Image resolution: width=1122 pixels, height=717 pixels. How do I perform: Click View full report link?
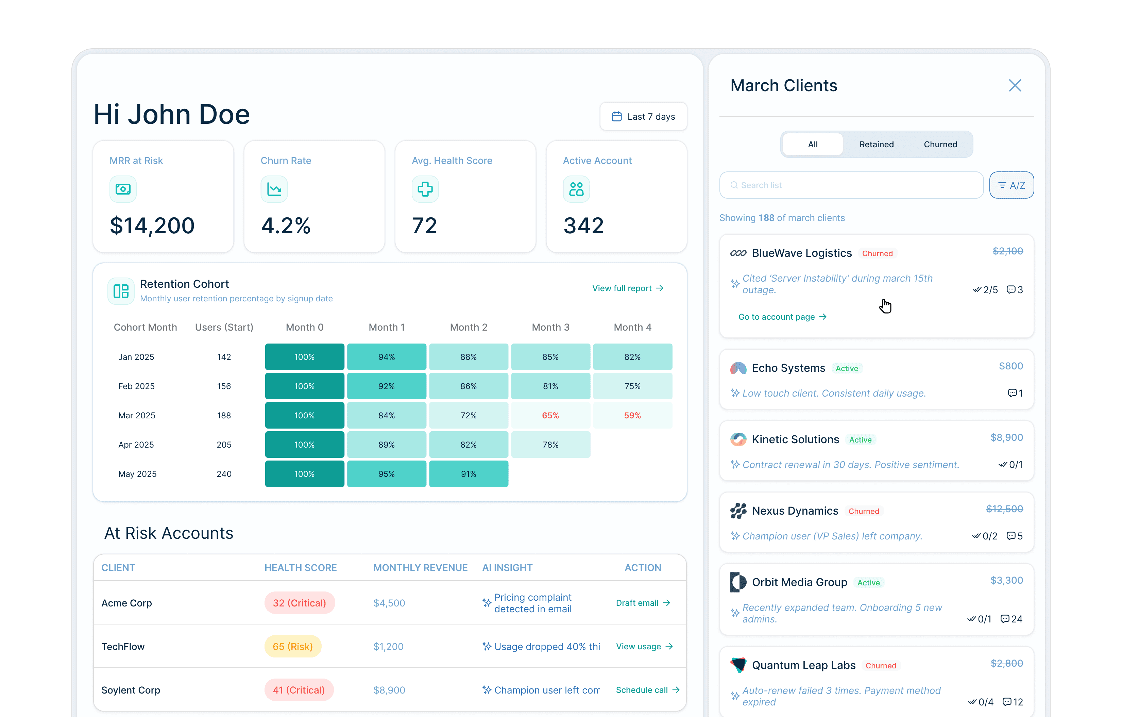click(627, 288)
